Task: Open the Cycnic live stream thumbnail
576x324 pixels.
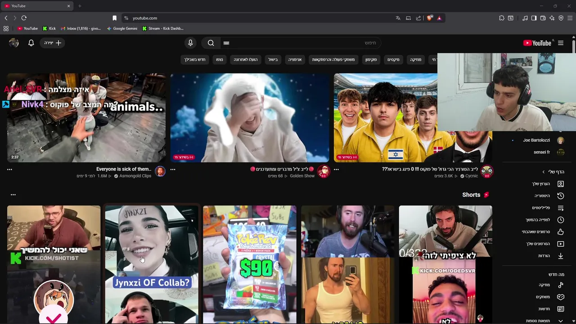Action: point(386,118)
